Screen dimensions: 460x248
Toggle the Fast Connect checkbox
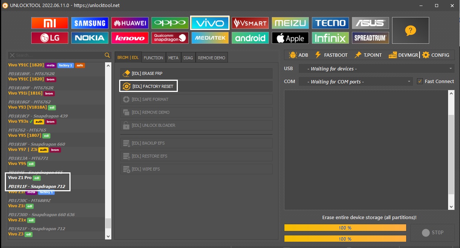pyautogui.click(x=420, y=81)
